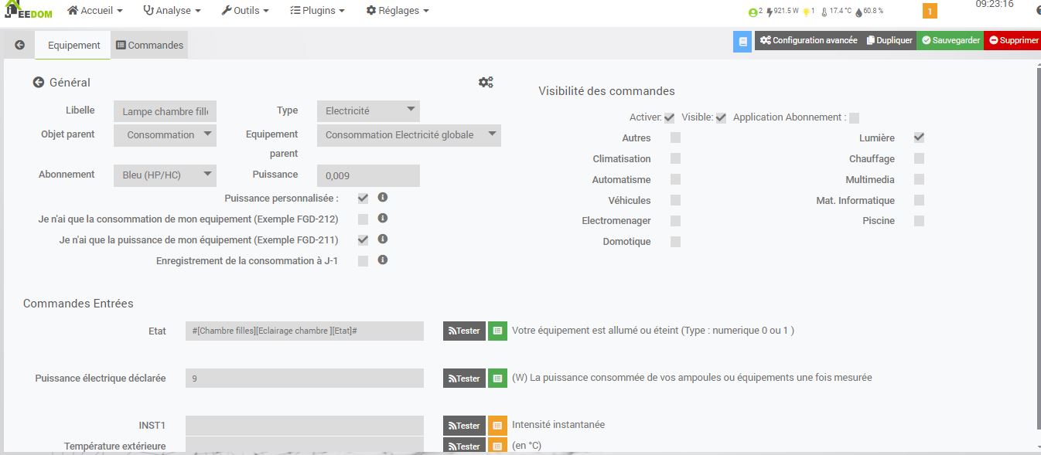The width and height of the screenshot is (1041, 455).
Task: Uncheck the FGD-211 power-only option
Action: [363, 240]
